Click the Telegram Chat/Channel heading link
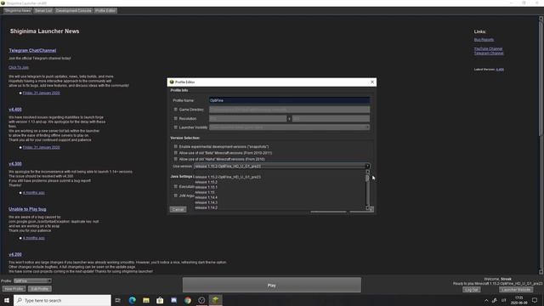Viewport: 544px width, 306px height. 32,50
